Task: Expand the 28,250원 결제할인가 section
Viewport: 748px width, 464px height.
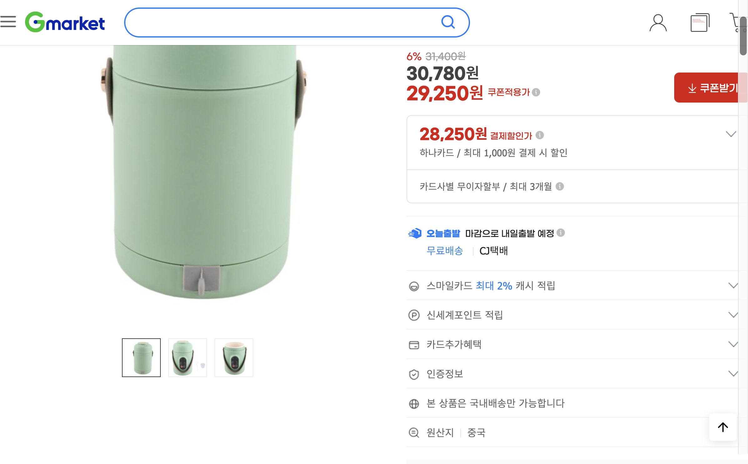Action: [731, 134]
